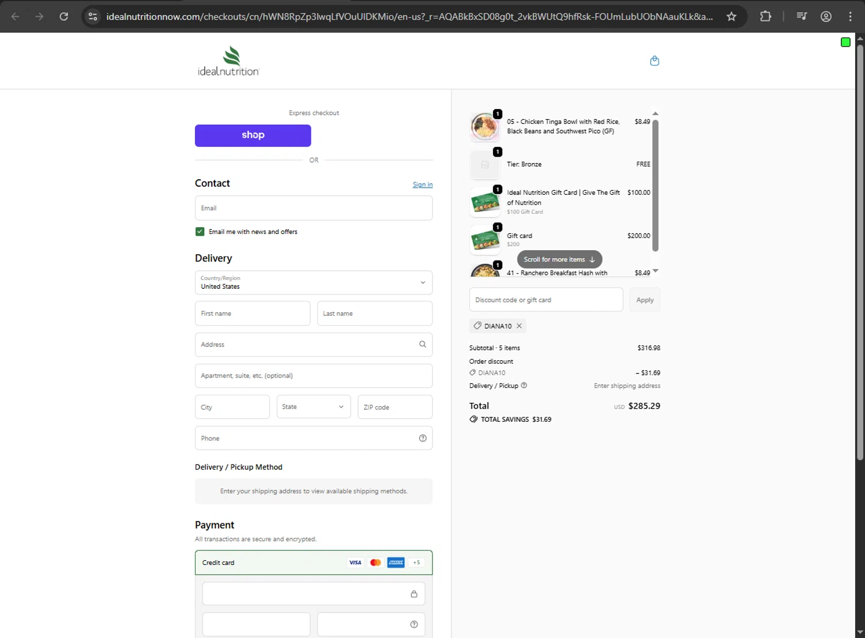
Task: Bookmark this page with the star icon
Action: (x=731, y=16)
